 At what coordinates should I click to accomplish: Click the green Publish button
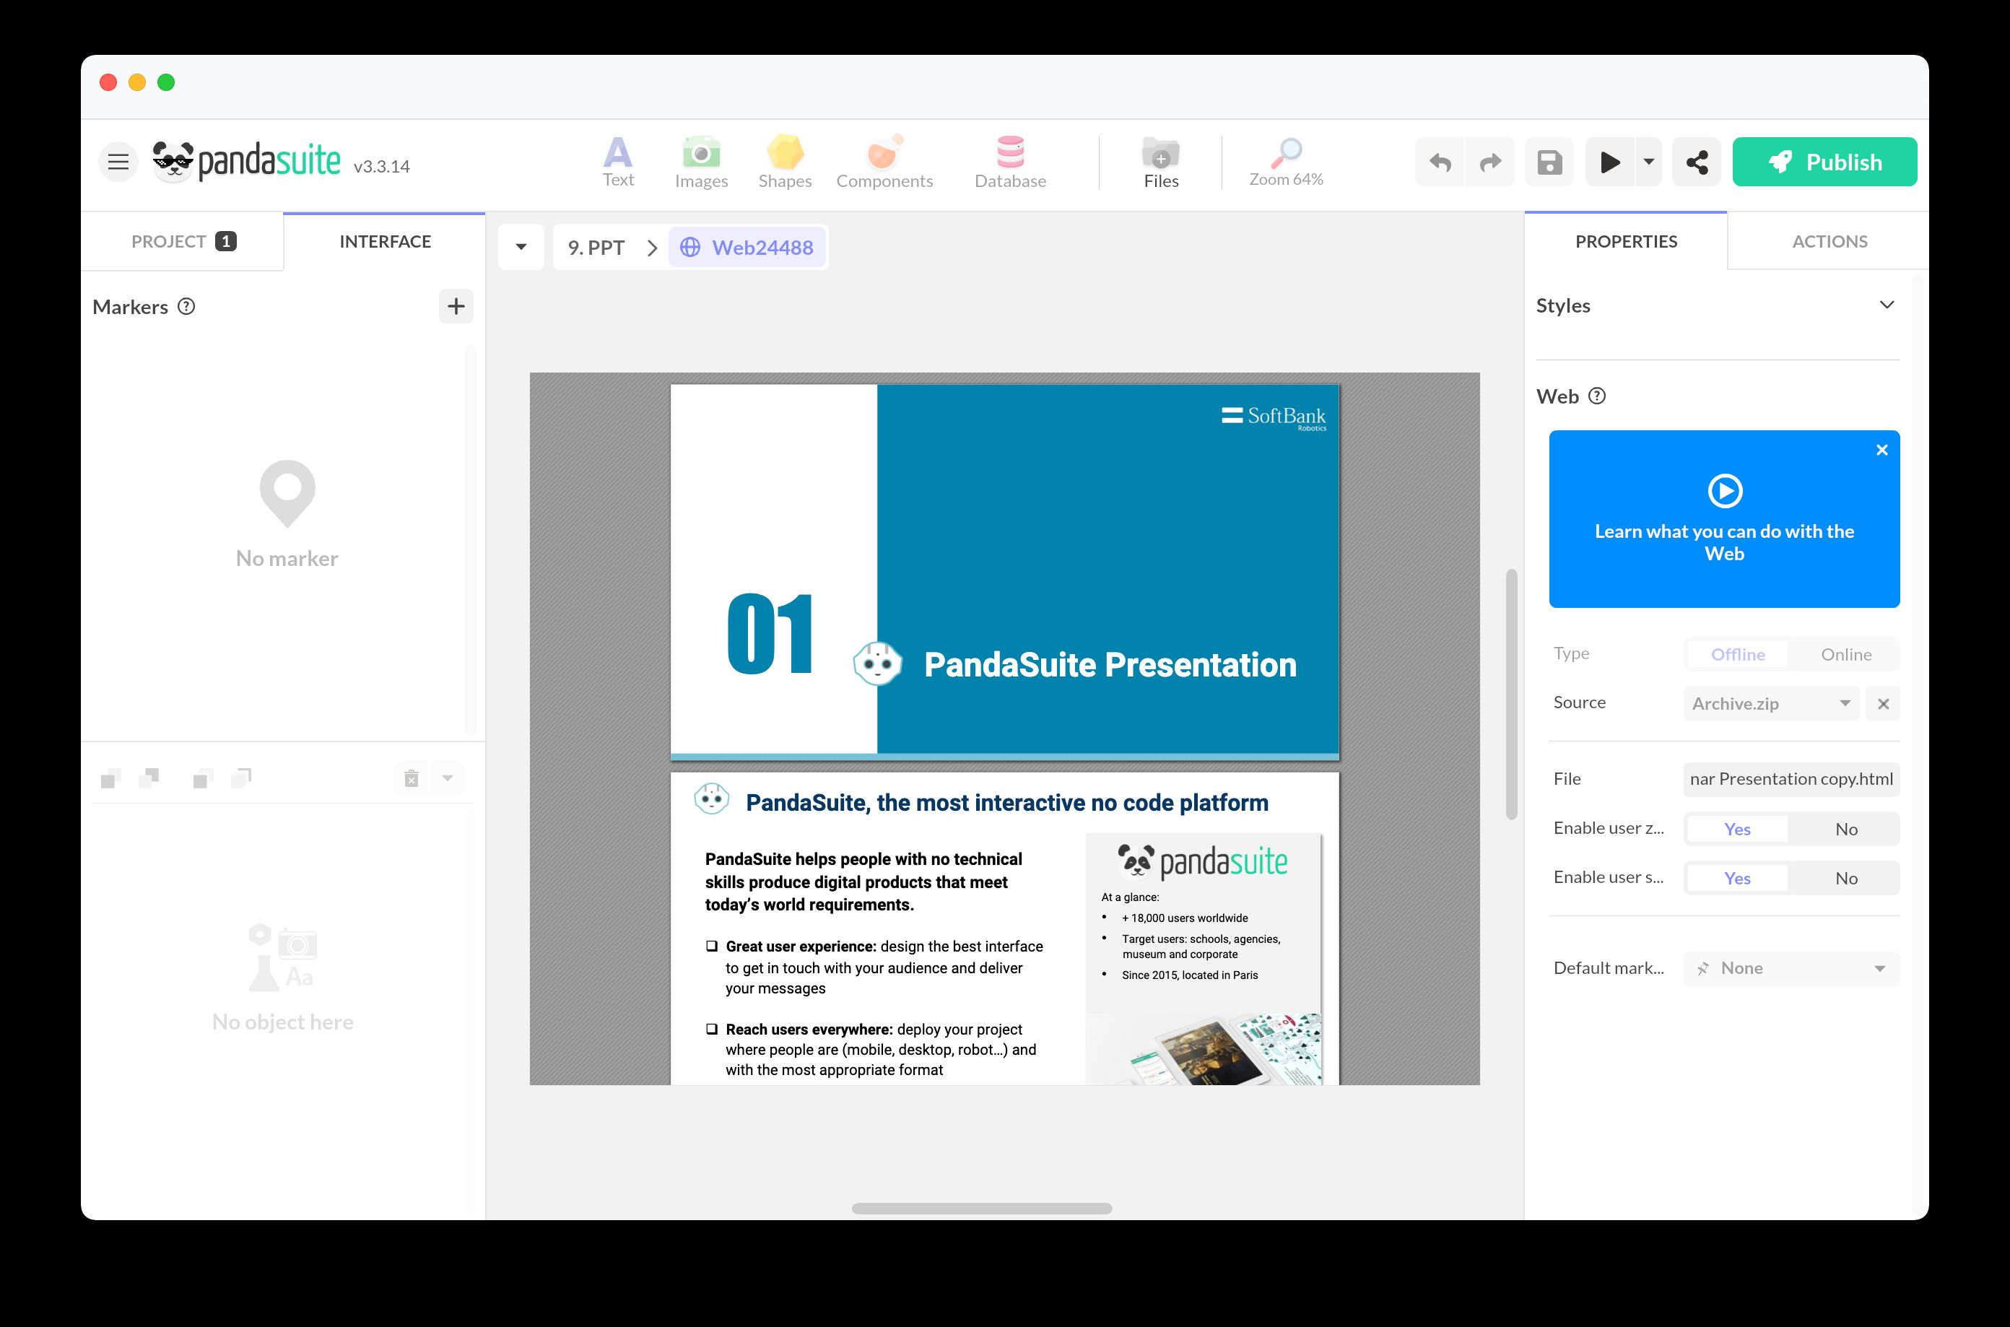[x=1824, y=162]
